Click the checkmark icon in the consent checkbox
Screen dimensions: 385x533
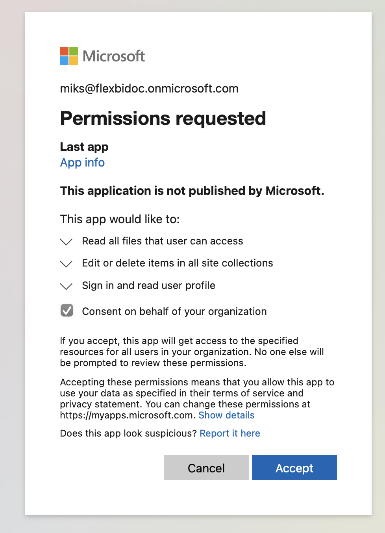[x=67, y=311]
